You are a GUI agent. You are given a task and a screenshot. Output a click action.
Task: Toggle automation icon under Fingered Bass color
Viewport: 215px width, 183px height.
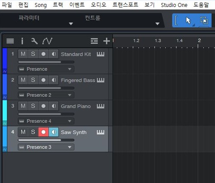[5, 97]
